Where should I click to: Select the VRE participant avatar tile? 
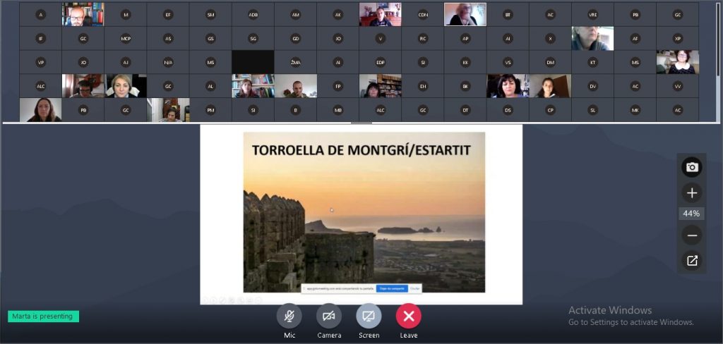click(x=593, y=15)
